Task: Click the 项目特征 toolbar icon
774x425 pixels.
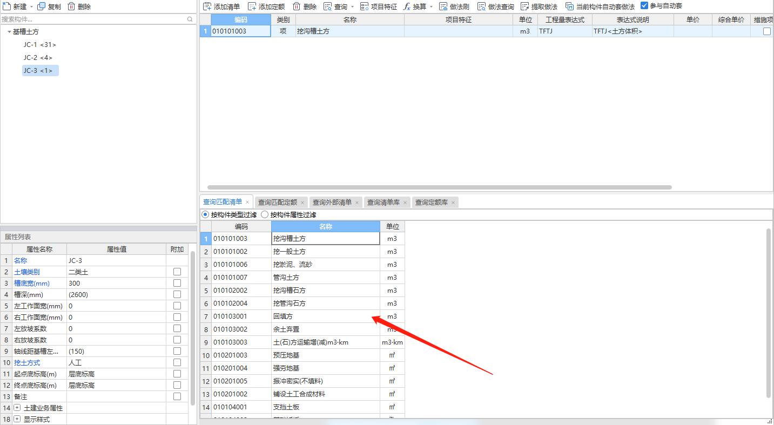Action: coord(365,6)
